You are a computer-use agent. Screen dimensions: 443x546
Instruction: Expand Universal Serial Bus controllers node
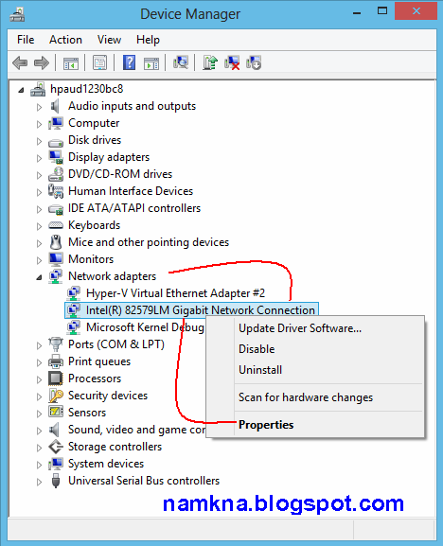click(39, 482)
